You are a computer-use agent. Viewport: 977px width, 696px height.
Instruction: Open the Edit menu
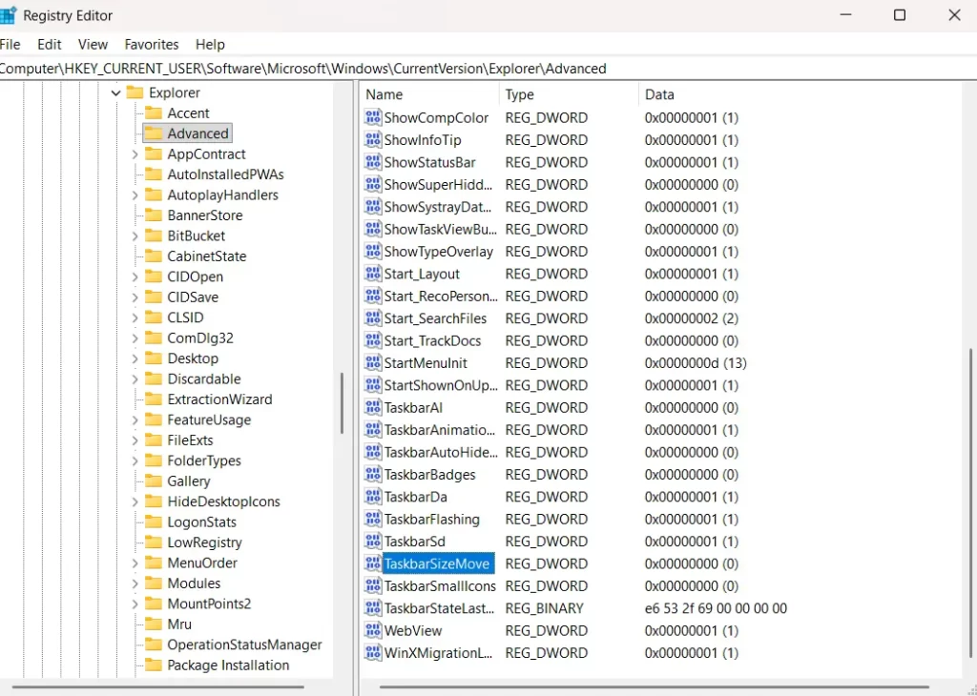point(49,44)
